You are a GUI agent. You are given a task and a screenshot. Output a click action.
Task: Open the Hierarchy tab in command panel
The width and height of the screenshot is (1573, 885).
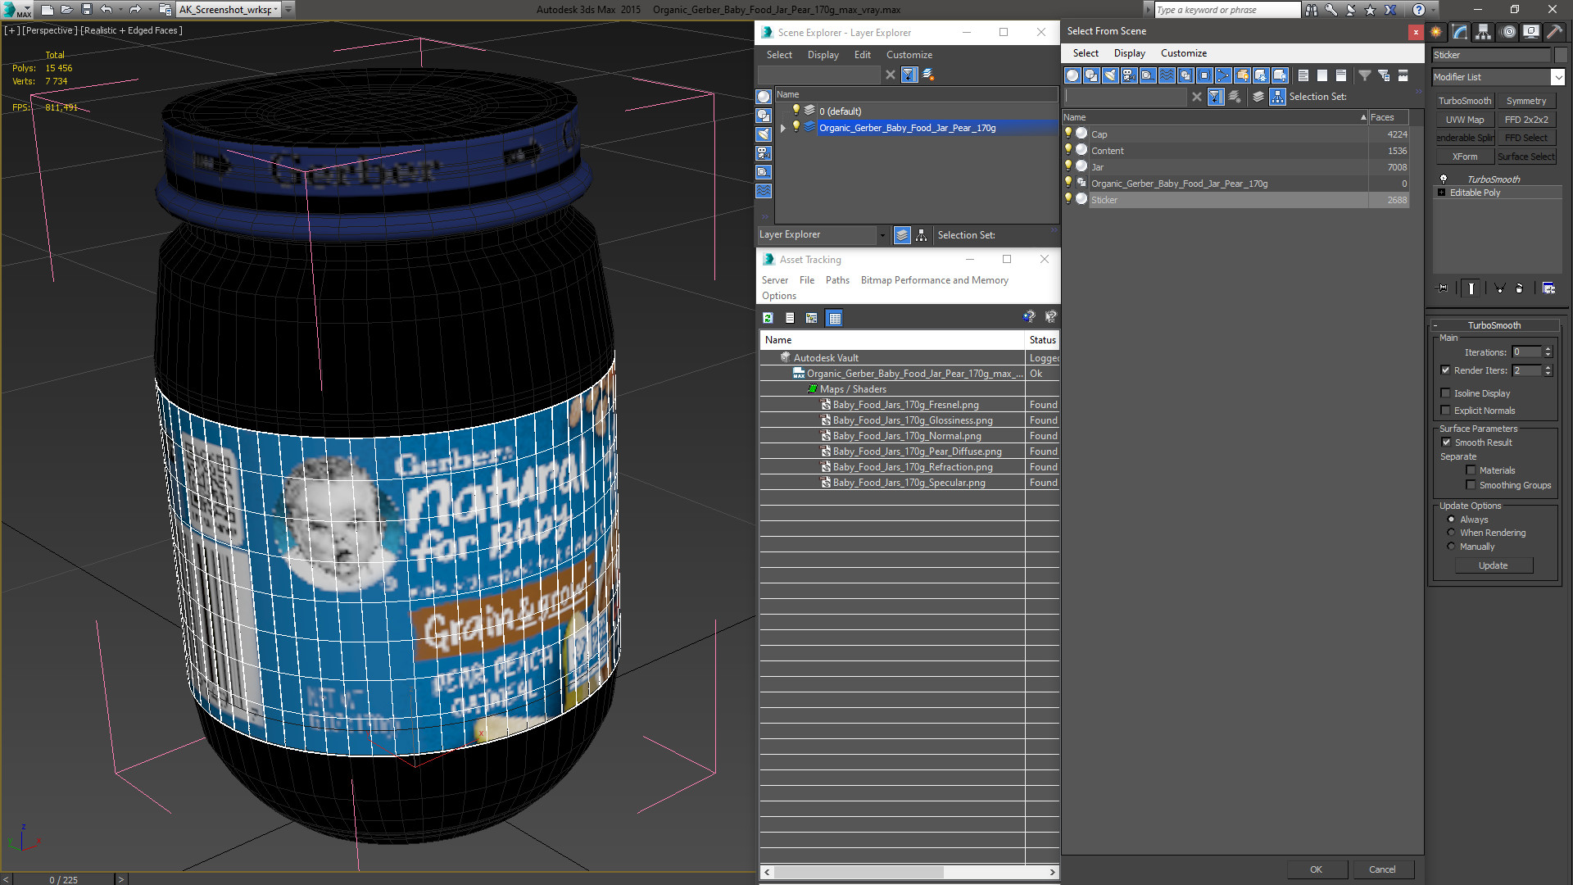(1483, 32)
